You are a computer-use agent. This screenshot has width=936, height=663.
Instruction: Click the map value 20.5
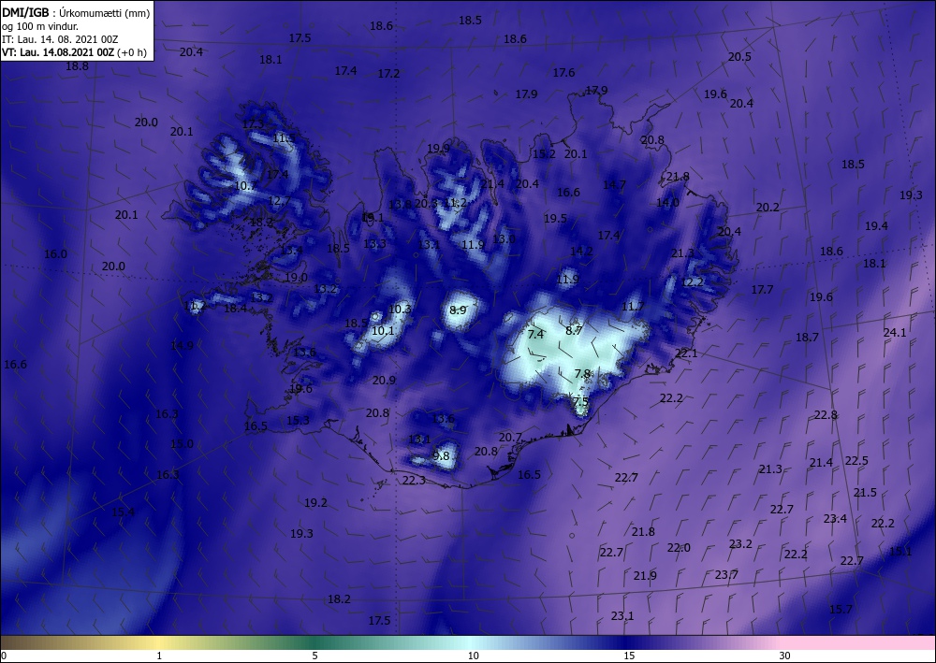739,57
